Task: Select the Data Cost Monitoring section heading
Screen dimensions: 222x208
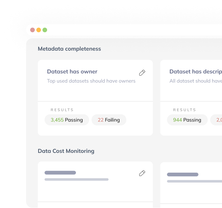Action: (66, 151)
